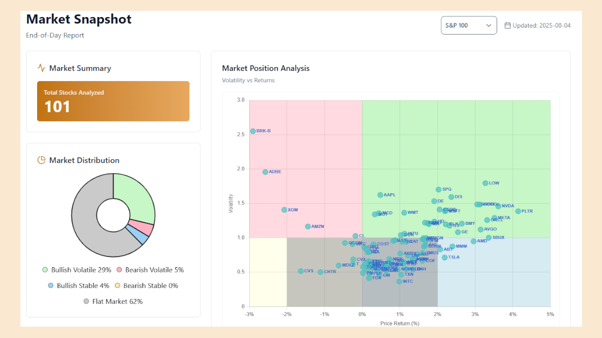Image resolution: width=602 pixels, height=338 pixels.
Task: Click the INTC dot near the chart bottom
Action: (x=399, y=281)
